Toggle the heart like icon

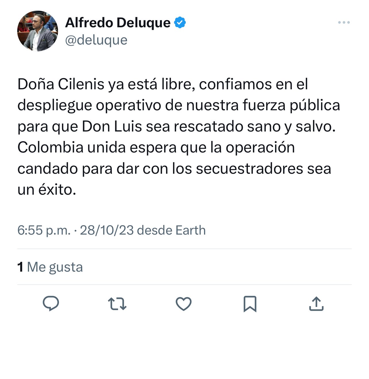pyautogui.click(x=184, y=304)
